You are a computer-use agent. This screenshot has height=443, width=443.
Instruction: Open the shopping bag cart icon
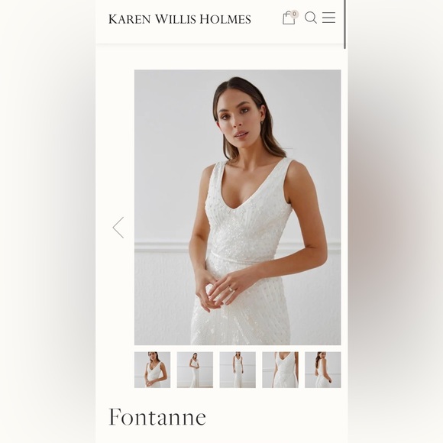coord(289,18)
